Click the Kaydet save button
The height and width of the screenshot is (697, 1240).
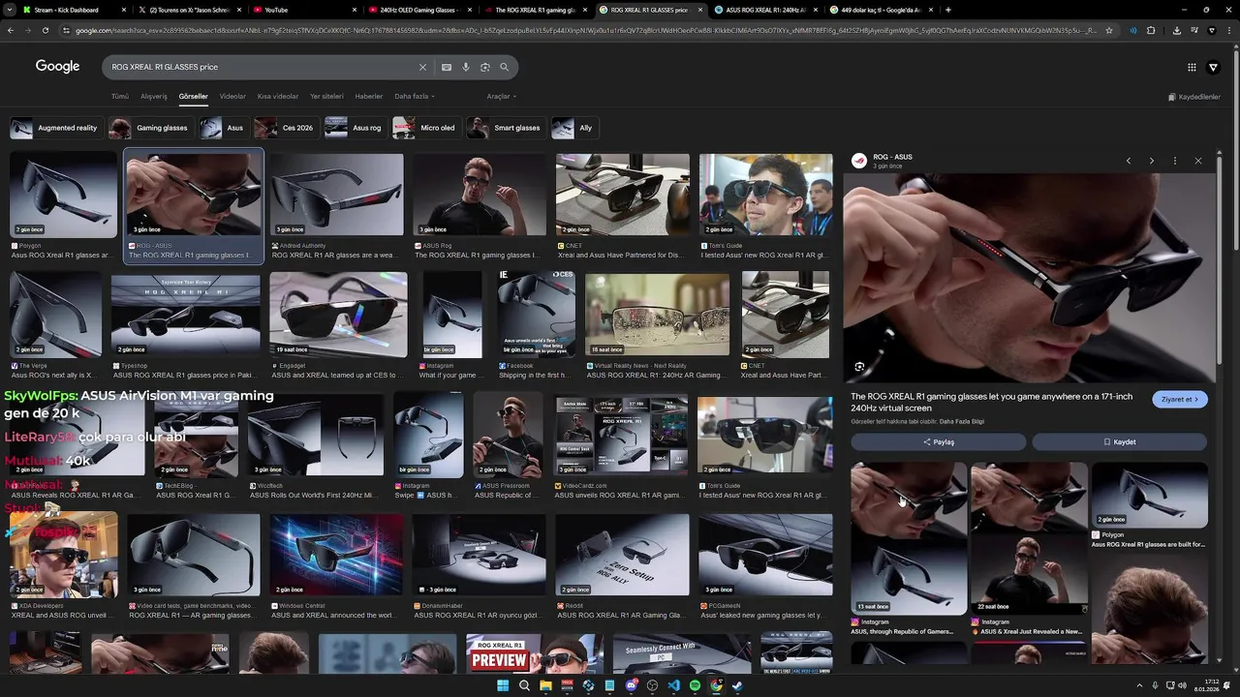[1119, 441]
